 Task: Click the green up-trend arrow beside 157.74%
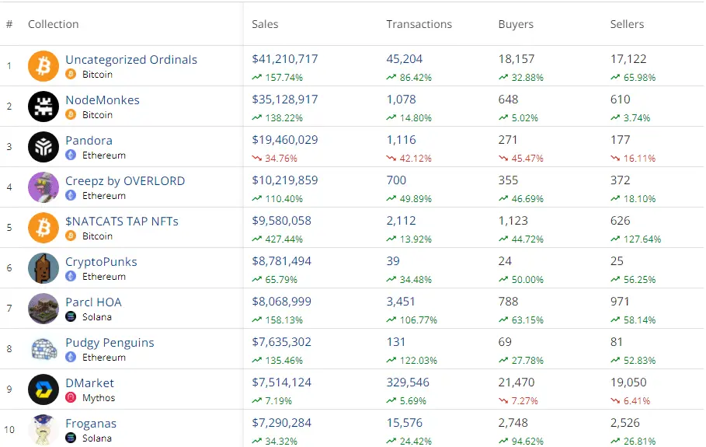click(x=256, y=77)
